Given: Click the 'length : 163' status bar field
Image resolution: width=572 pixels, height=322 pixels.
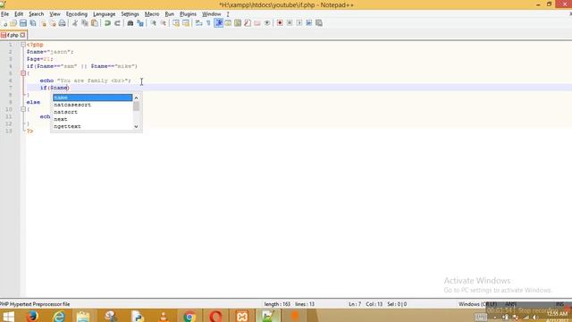Looking at the screenshot, I should coord(277,304).
